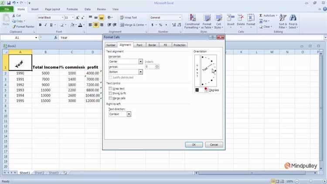Open the General number format dropdown
This screenshot has height=184, width=327.
coord(180,17)
